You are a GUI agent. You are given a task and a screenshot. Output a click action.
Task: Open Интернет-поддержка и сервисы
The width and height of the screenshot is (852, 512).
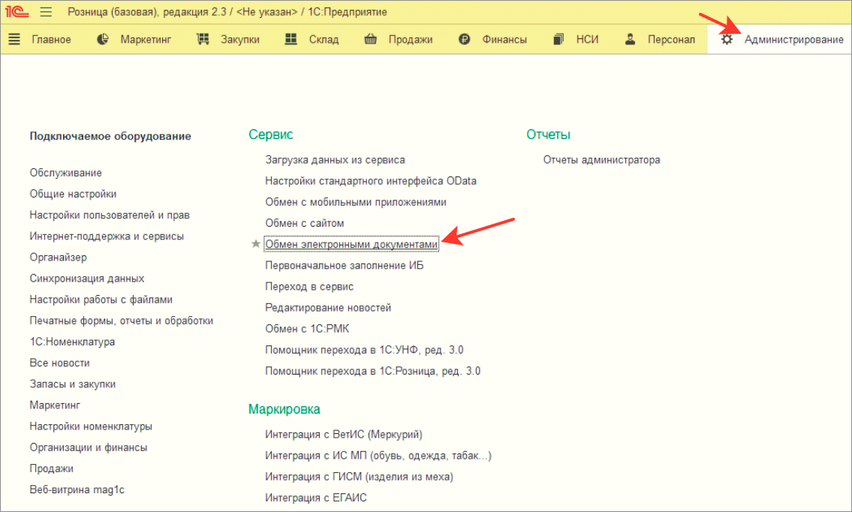[107, 236]
